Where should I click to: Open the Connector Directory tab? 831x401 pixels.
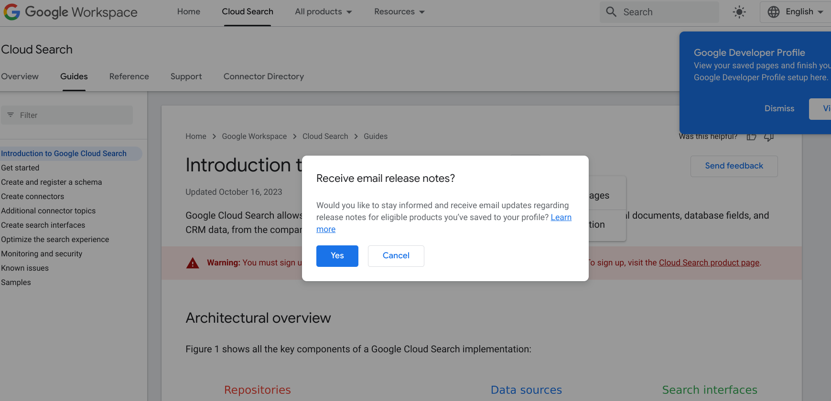[x=263, y=76]
